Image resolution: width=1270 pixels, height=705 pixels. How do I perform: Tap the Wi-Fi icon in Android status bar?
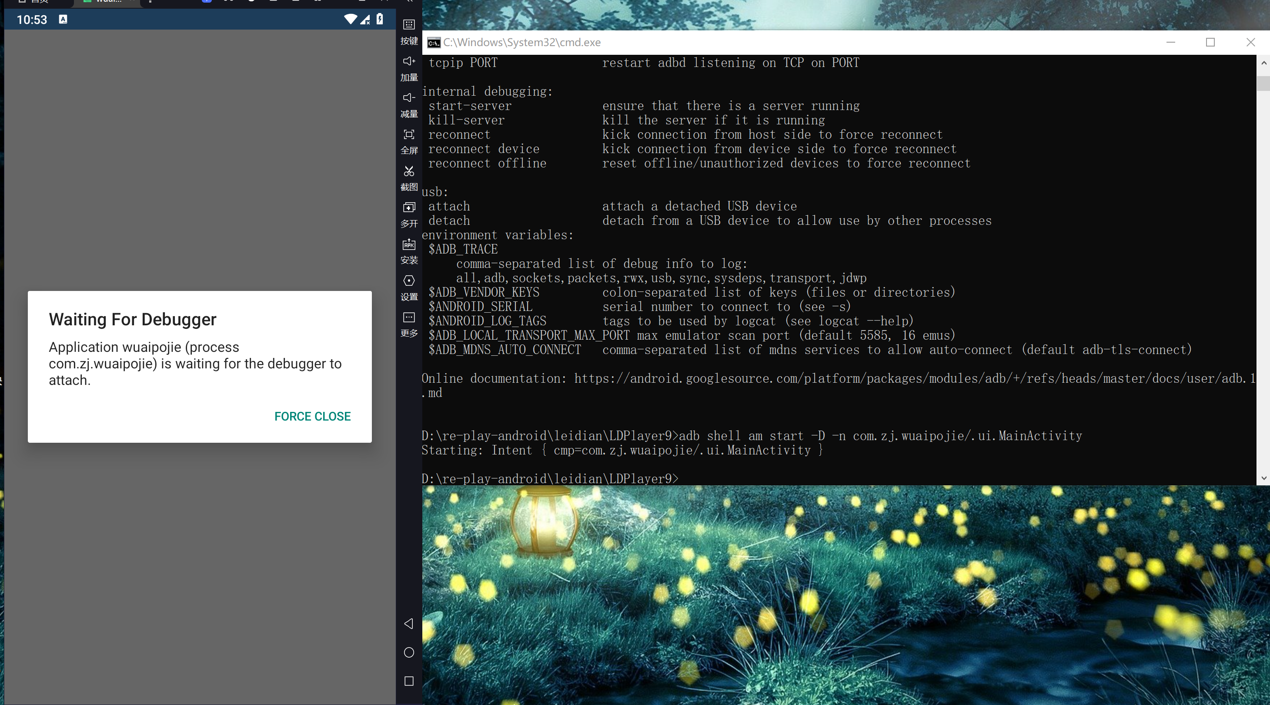(x=351, y=19)
